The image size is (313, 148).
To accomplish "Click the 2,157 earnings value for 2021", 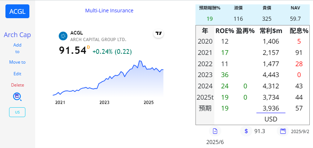I will coord(271,53).
